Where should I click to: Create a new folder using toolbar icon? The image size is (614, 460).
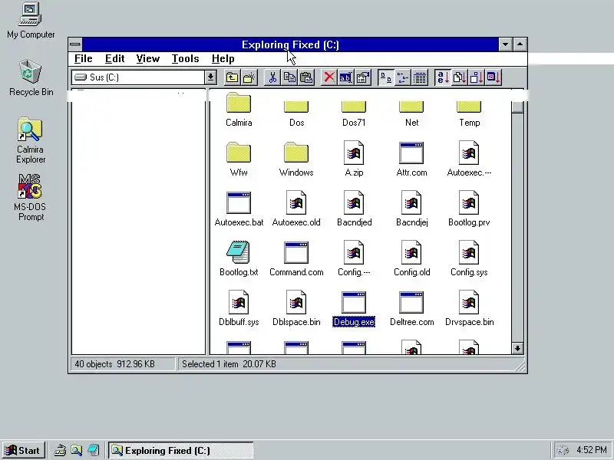coord(249,77)
